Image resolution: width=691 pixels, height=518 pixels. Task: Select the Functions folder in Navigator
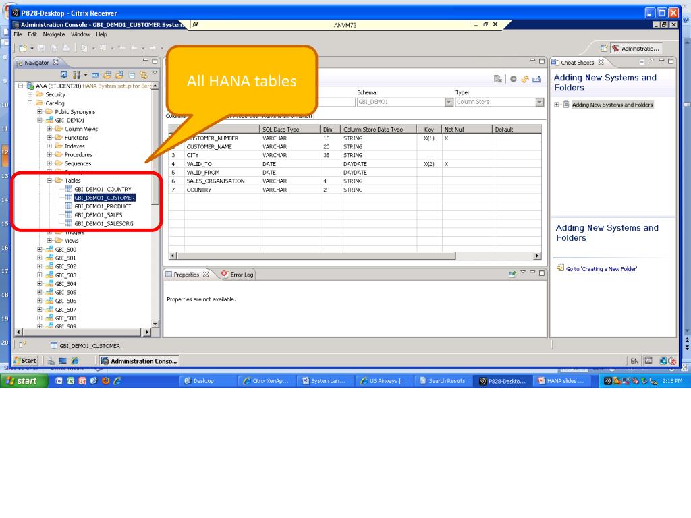[x=76, y=138]
